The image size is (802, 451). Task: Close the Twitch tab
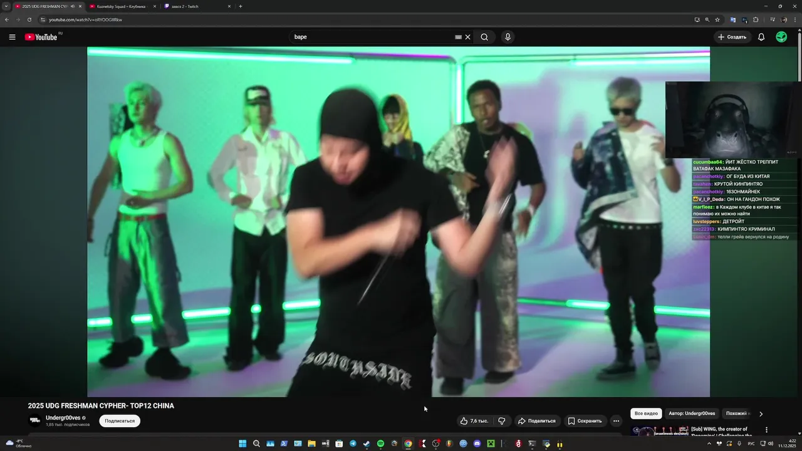tap(229, 6)
